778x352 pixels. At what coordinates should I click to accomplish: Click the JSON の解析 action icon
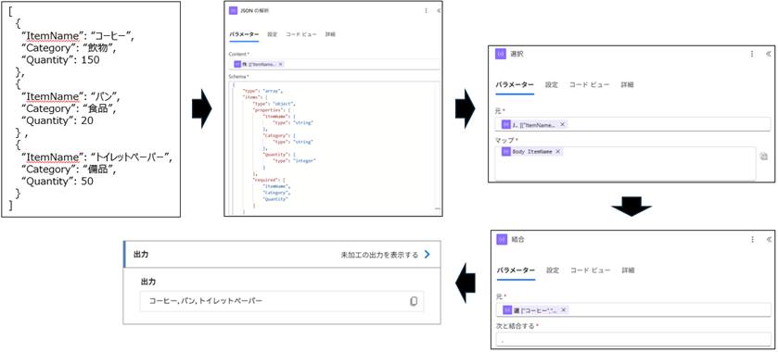click(x=233, y=10)
